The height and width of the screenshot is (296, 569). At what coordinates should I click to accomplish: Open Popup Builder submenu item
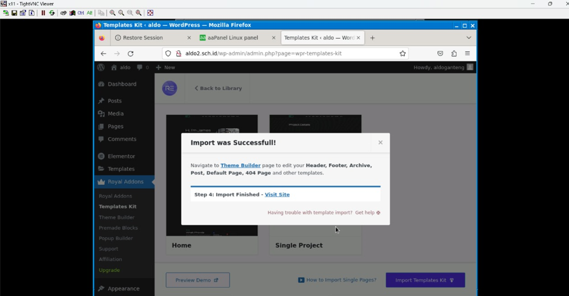click(x=115, y=239)
